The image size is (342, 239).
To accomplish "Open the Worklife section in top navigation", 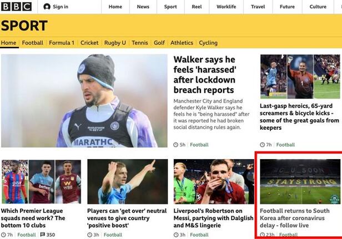I will (226, 7).
